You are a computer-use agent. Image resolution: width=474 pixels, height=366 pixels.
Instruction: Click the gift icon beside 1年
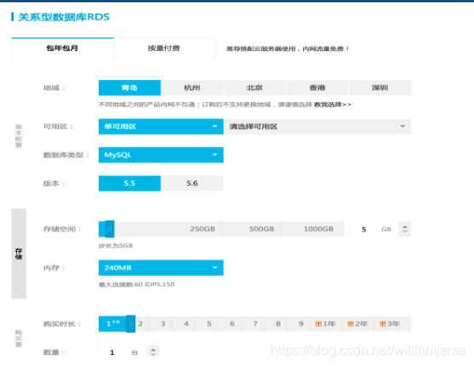[318, 324]
